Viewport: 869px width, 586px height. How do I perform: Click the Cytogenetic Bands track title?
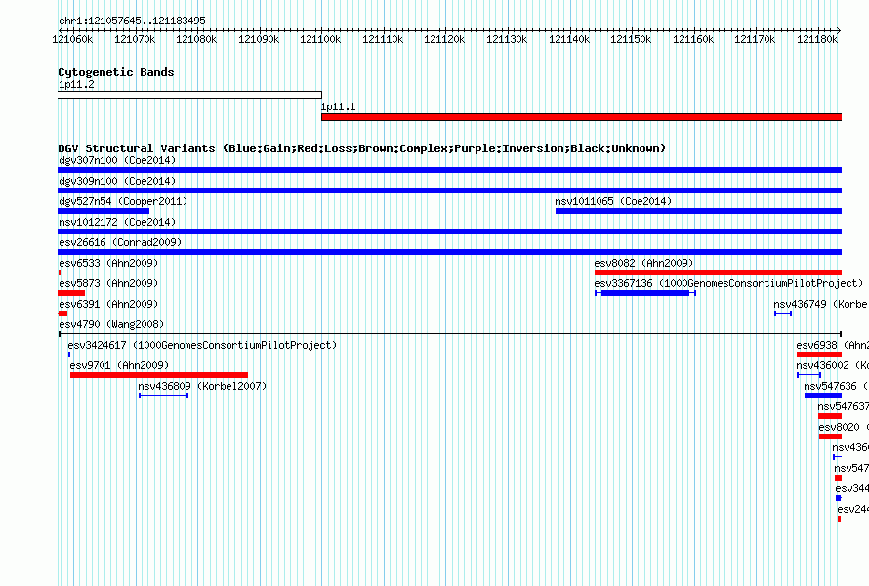(116, 72)
